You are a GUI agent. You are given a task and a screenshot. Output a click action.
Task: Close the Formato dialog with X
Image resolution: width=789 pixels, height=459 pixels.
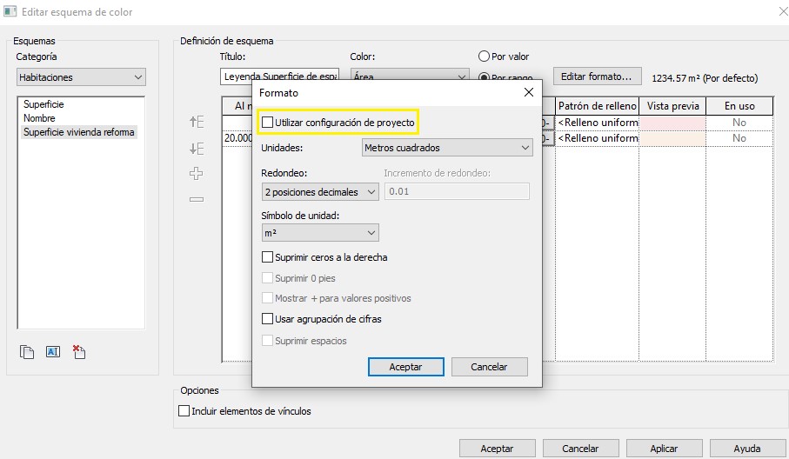528,92
